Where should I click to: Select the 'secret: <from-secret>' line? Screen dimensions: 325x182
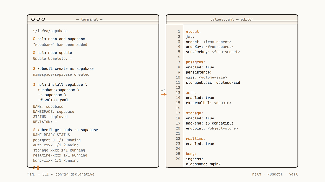coord(209,42)
